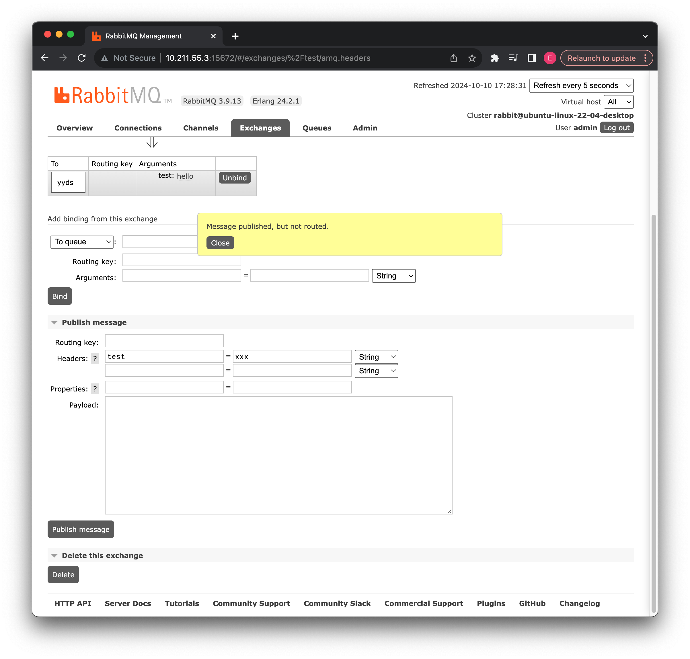
Task: Open the To queue destination dropdown
Action: (x=82, y=242)
